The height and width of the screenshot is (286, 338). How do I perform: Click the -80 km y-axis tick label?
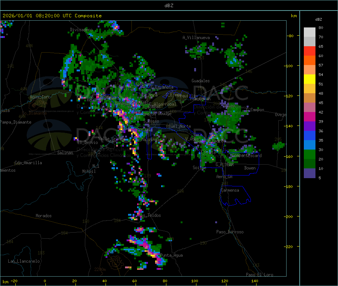(290, 36)
